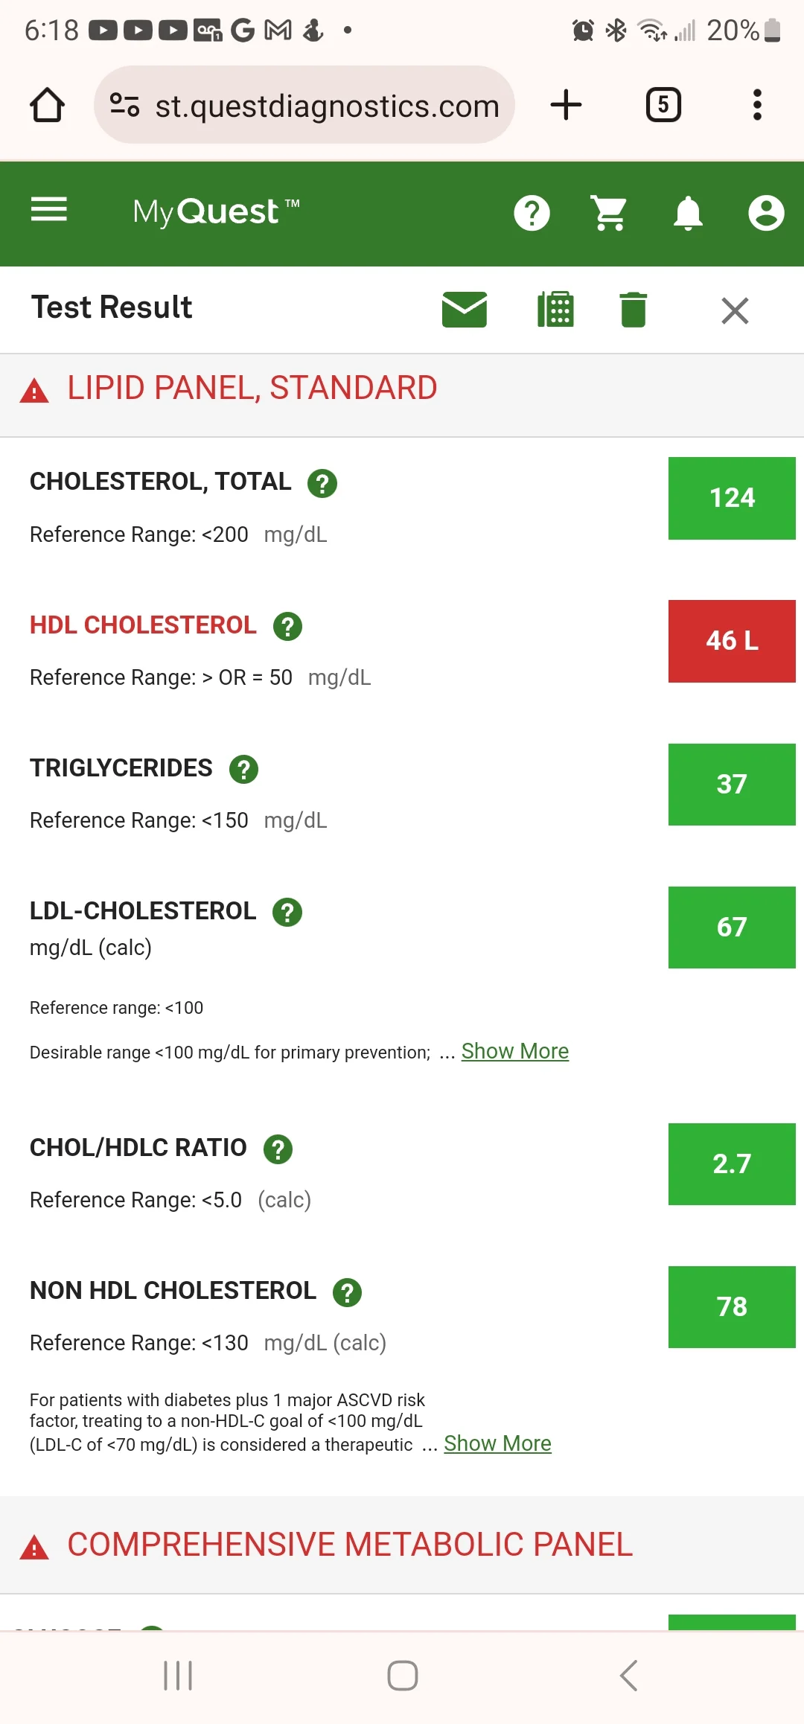Open the user account profile icon

coord(766,214)
